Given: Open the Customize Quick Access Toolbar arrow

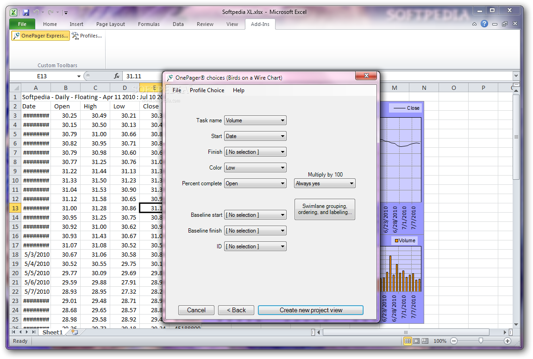Looking at the screenshot, I should (x=66, y=13).
